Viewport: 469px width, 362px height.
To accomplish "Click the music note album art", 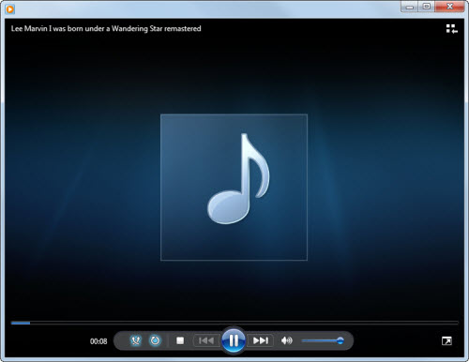I will coord(234,188).
